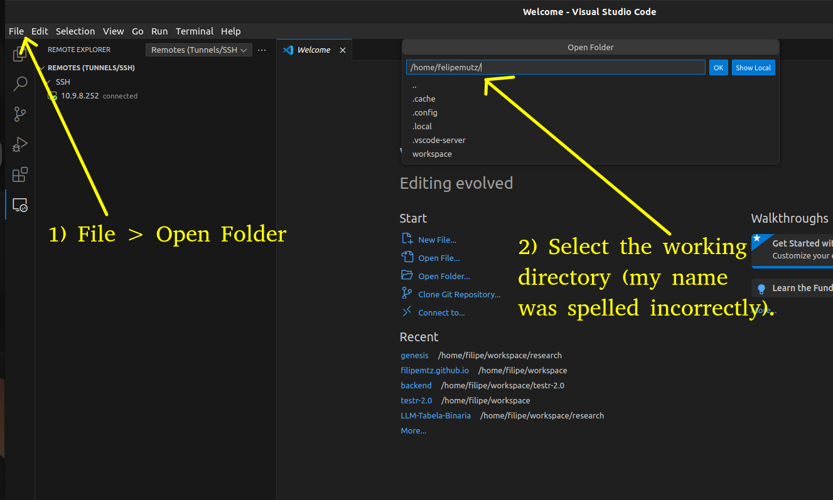The width and height of the screenshot is (833, 500).
Task: Open the Search view in activity bar
Action: pos(20,83)
